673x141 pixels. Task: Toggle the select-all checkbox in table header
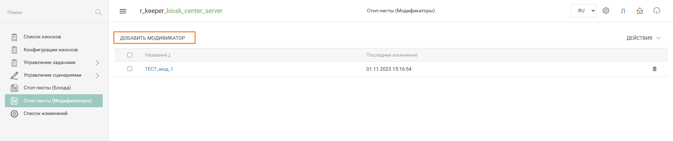point(130,55)
